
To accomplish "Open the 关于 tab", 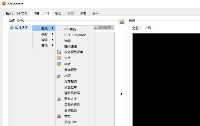I will (95, 13).
